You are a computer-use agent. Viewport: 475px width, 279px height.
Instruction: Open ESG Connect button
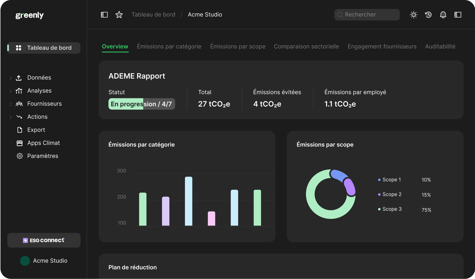[x=44, y=240]
